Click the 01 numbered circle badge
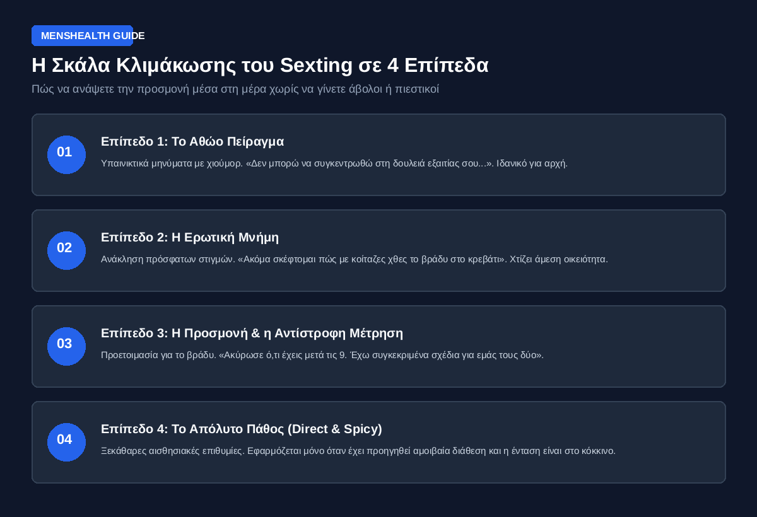 pos(66,154)
